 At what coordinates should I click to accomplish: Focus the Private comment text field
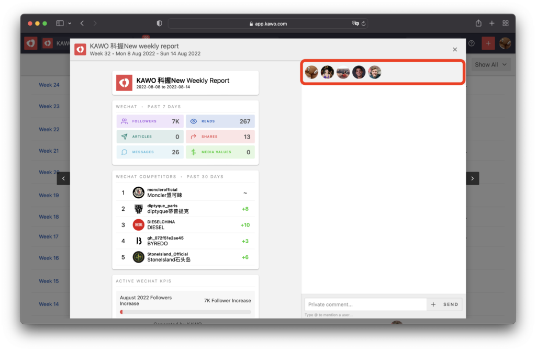click(365, 304)
